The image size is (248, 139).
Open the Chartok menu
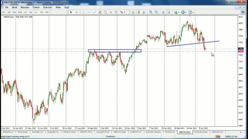click(x=36, y=7)
